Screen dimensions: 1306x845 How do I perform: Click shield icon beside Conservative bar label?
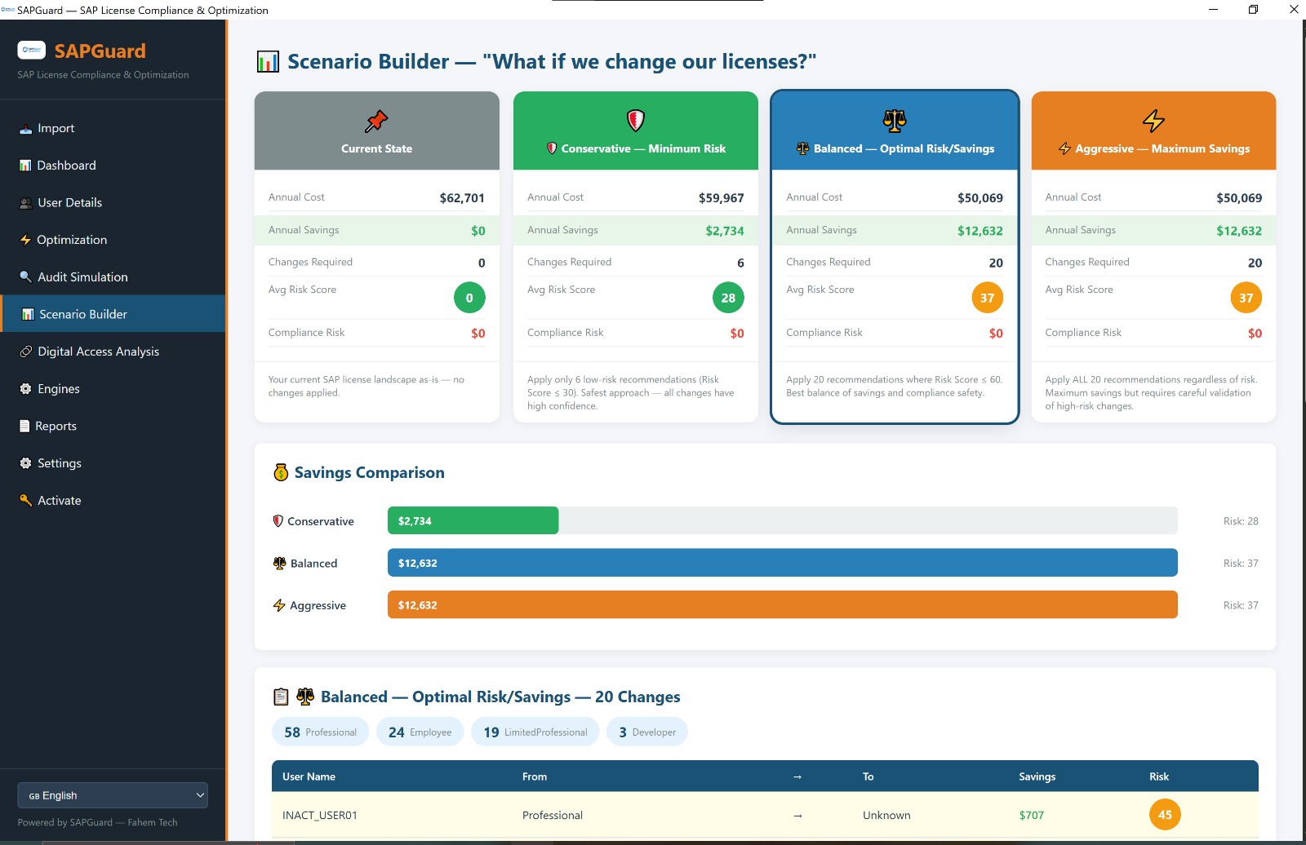tap(278, 521)
